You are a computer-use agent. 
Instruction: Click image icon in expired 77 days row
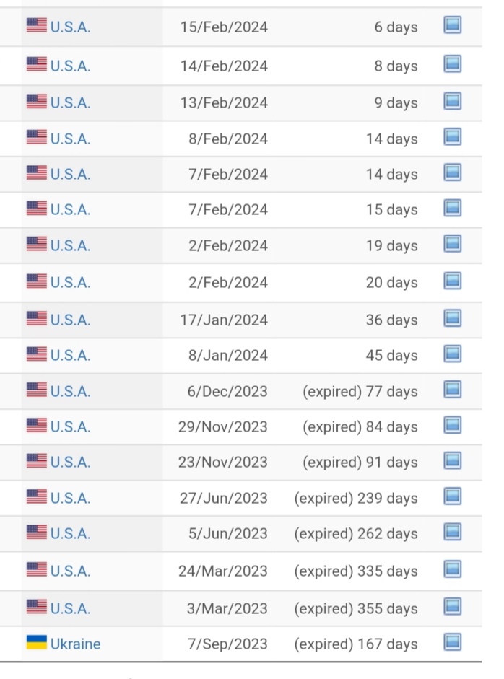[x=453, y=390]
